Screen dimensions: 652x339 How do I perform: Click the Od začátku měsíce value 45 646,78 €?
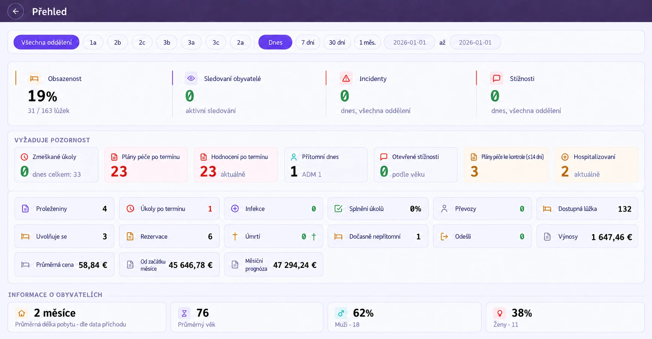pyautogui.click(x=191, y=265)
